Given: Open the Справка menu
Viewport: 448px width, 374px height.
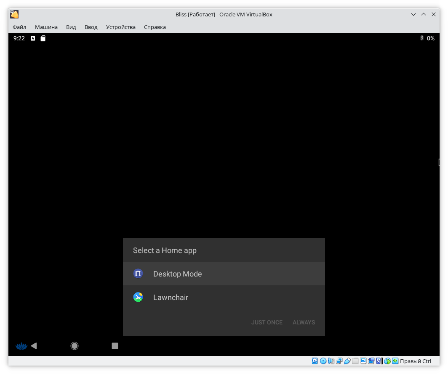Looking at the screenshot, I should tap(155, 27).
